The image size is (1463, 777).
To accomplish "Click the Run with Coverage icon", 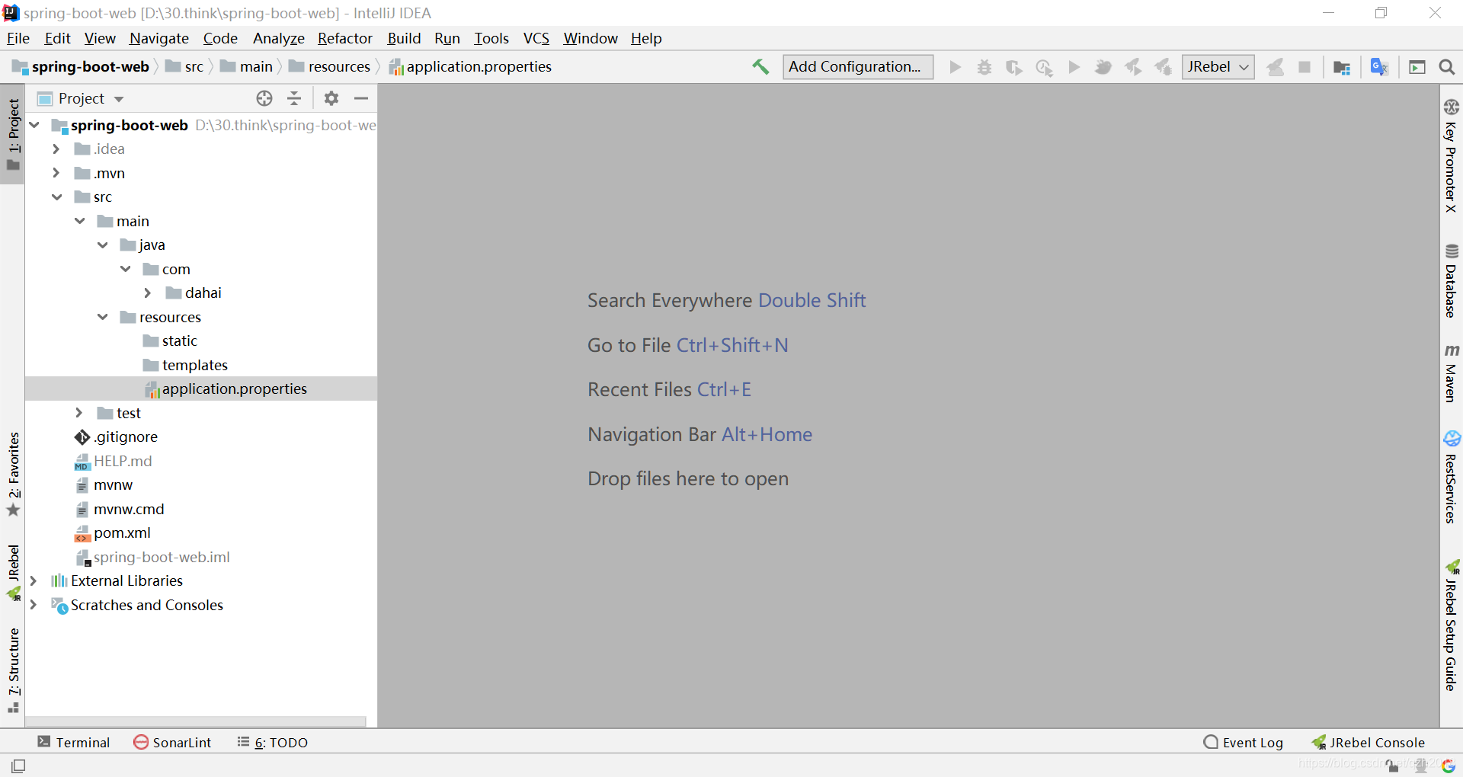I will (x=1014, y=67).
